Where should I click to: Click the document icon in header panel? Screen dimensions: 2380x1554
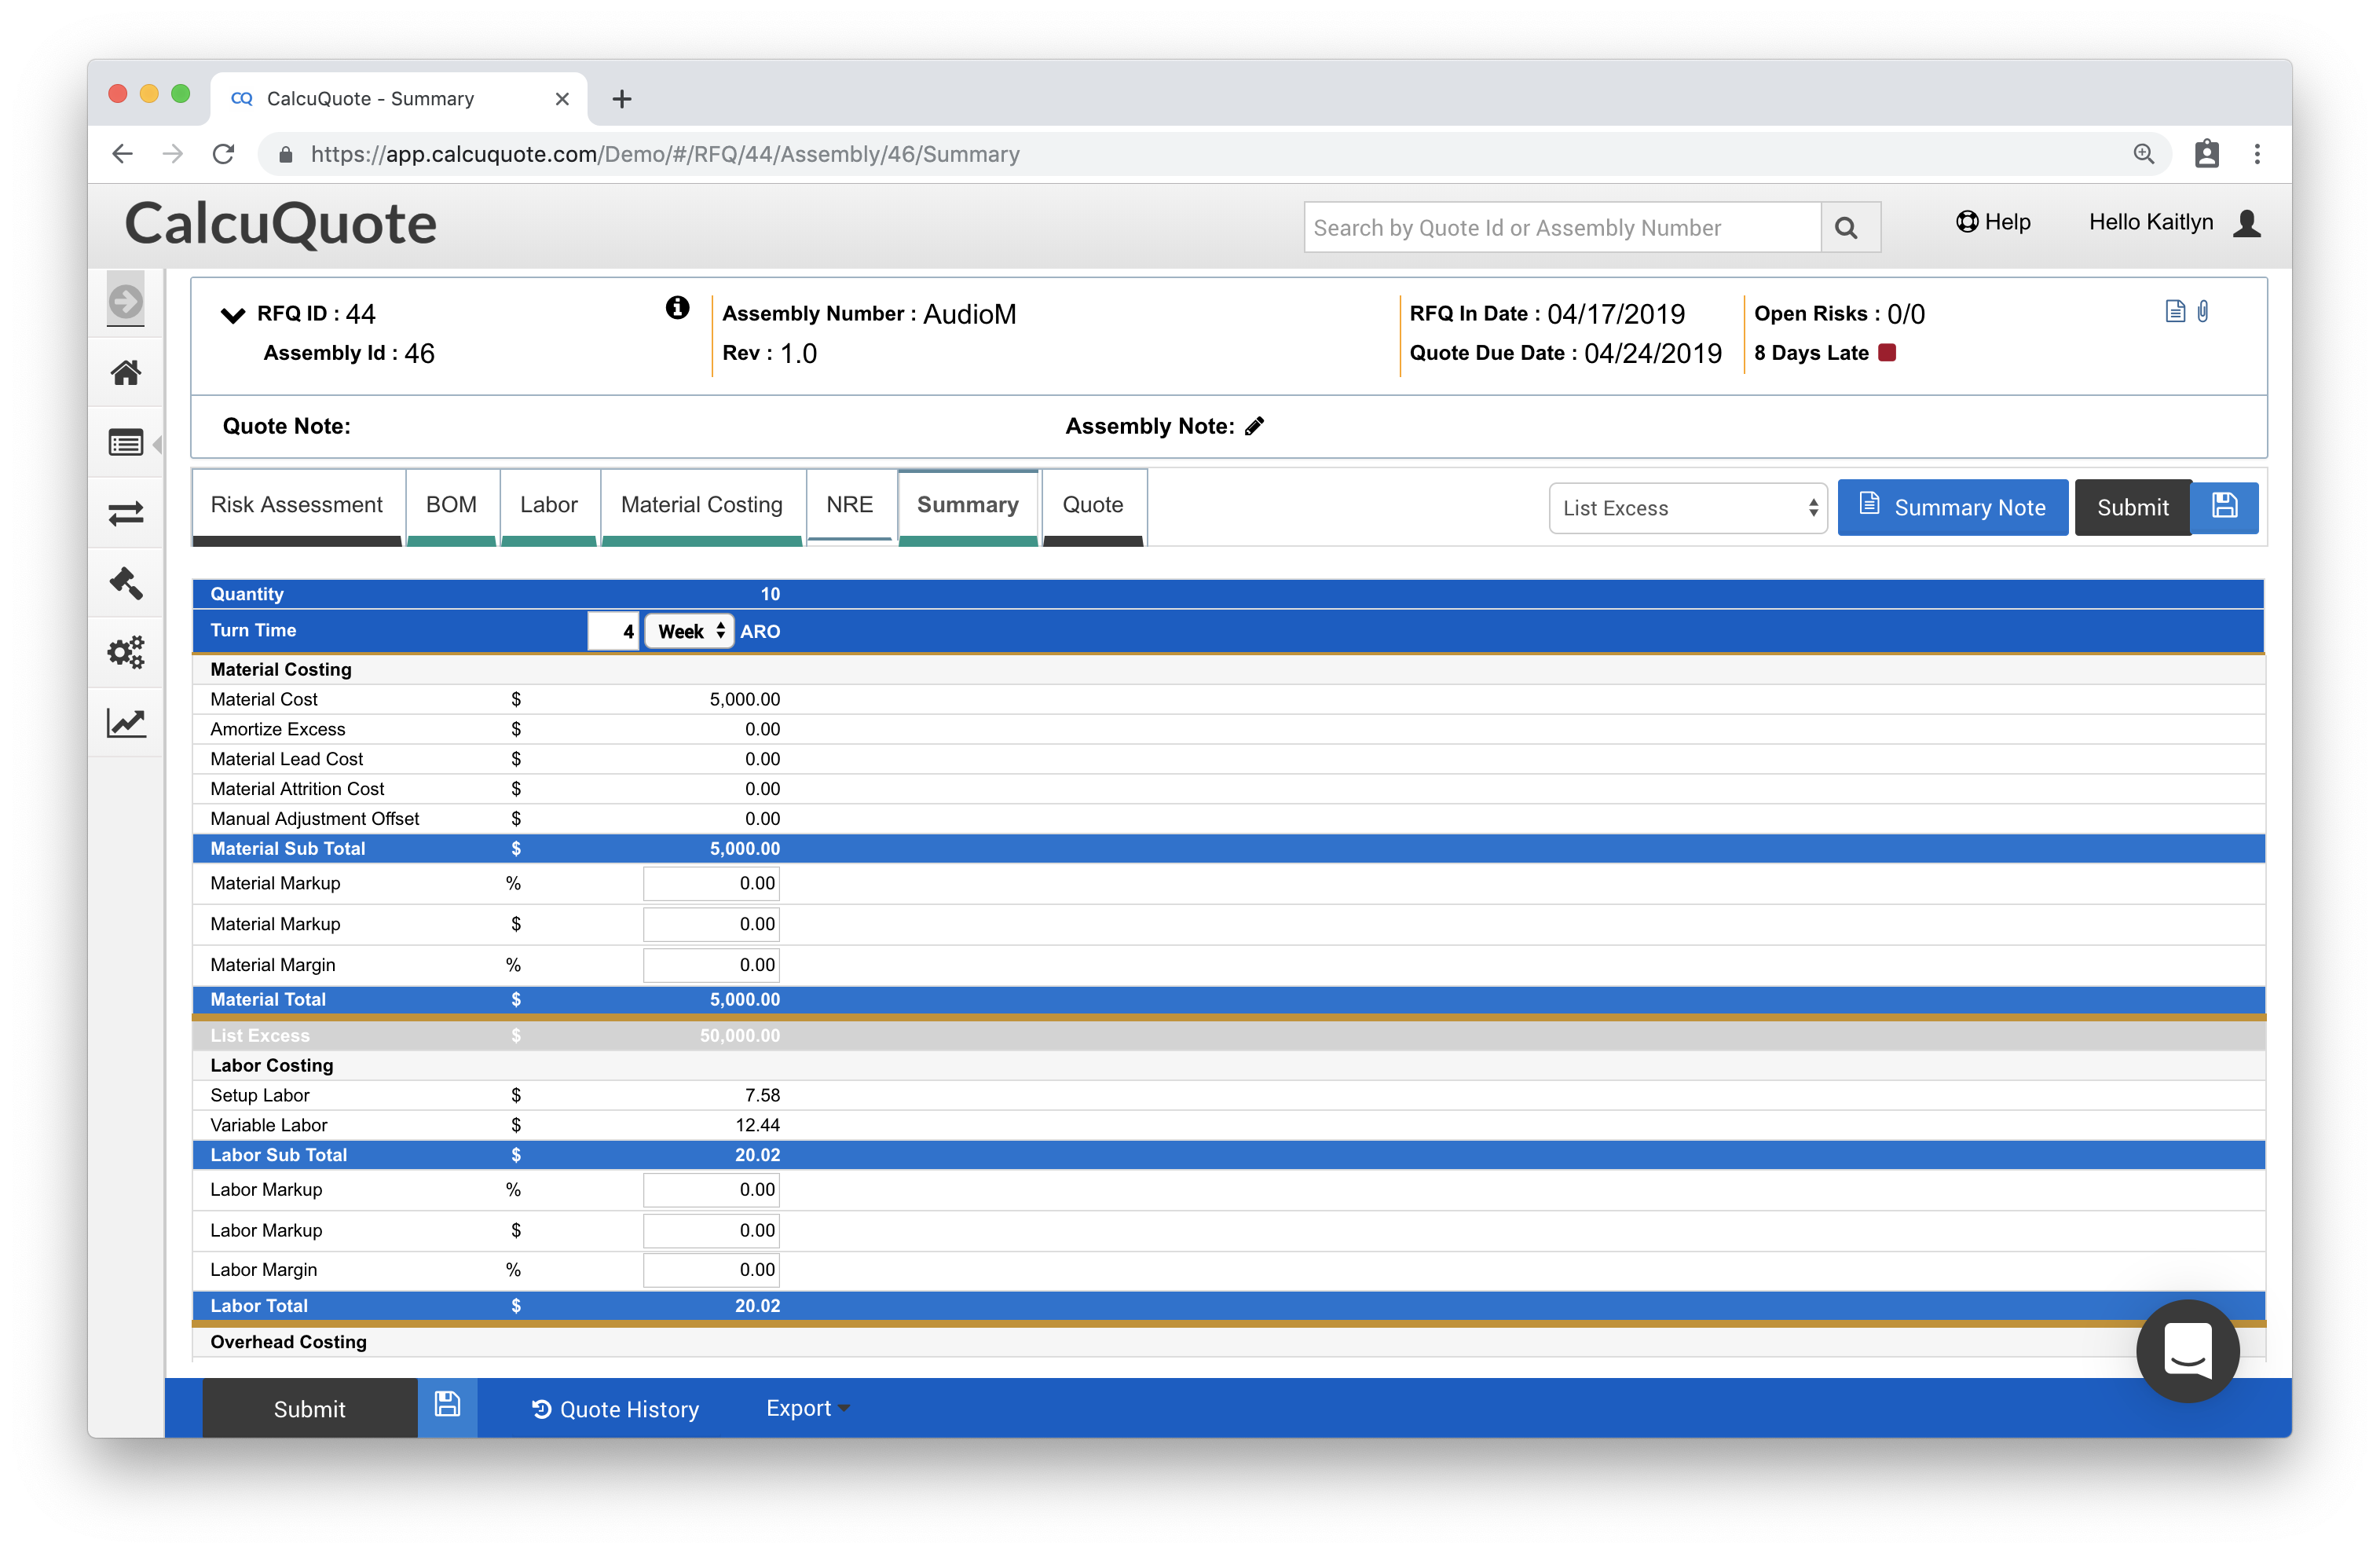pos(2174,311)
